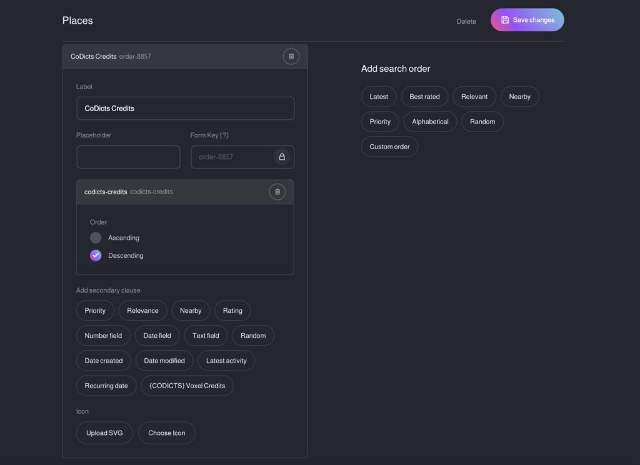This screenshot has height=465, width=640.
Task: Click into the empty Placeholder field
Action: click(x=128, y=157)
